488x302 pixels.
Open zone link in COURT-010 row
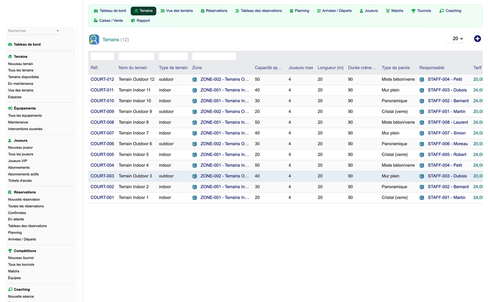224,101
